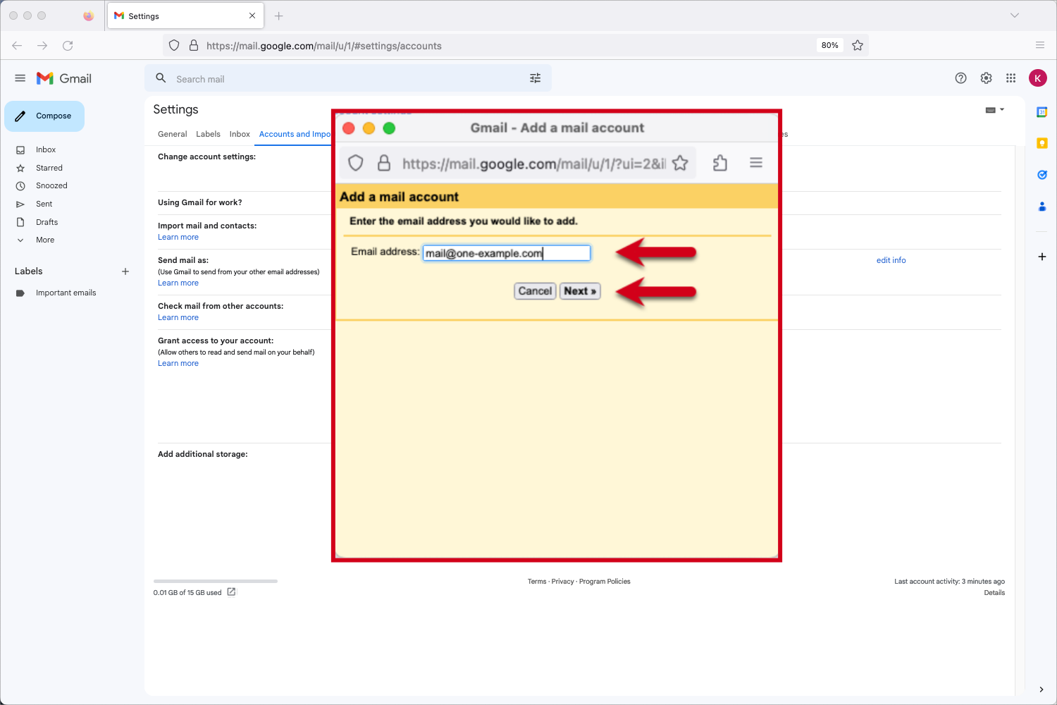Open storage management external link icon

[x=231, y=592]
